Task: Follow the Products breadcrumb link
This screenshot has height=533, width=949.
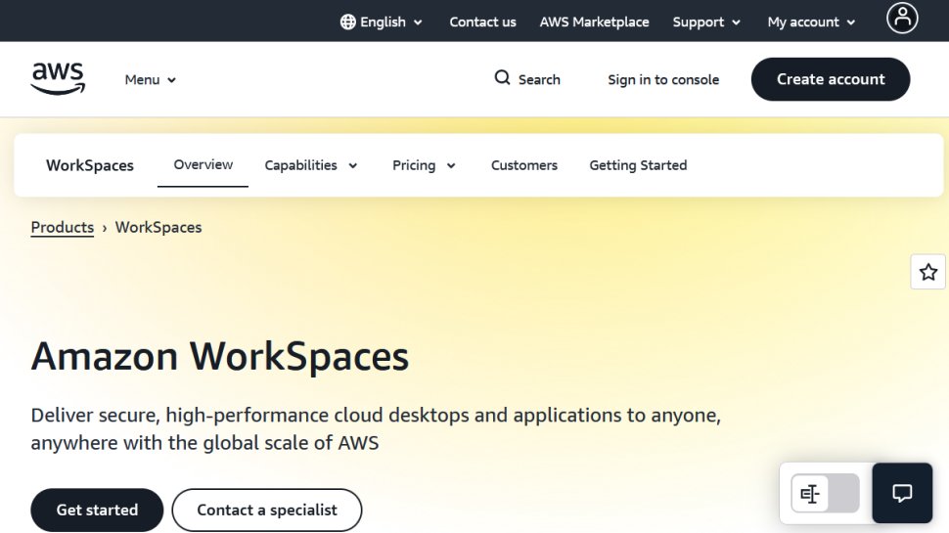Action: (63, 228)
